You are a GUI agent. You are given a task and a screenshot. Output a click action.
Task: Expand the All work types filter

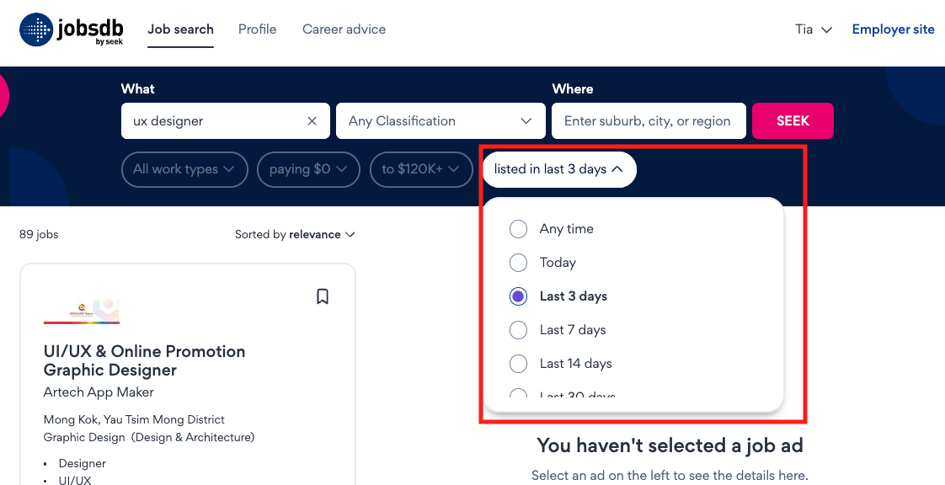tap(184, 169)
